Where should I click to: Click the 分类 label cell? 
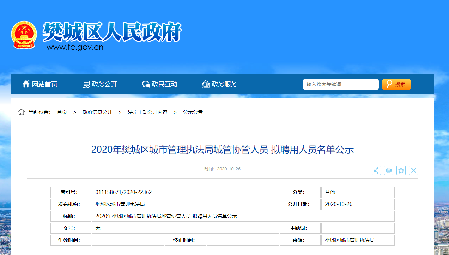click(x=300, y=192)
